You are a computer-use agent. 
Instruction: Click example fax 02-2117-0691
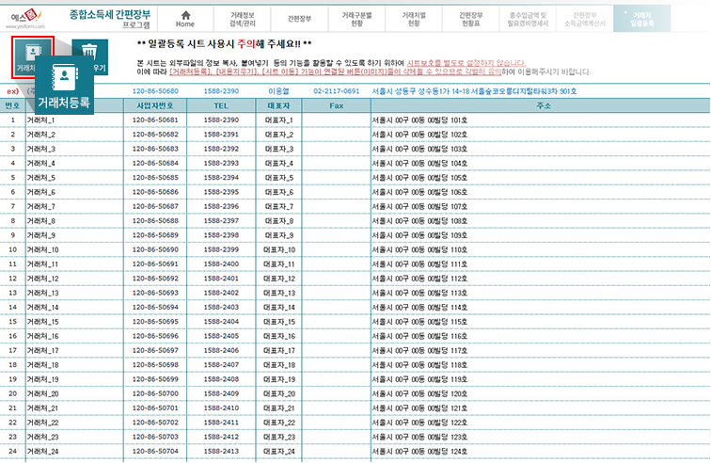click(336, 91)
